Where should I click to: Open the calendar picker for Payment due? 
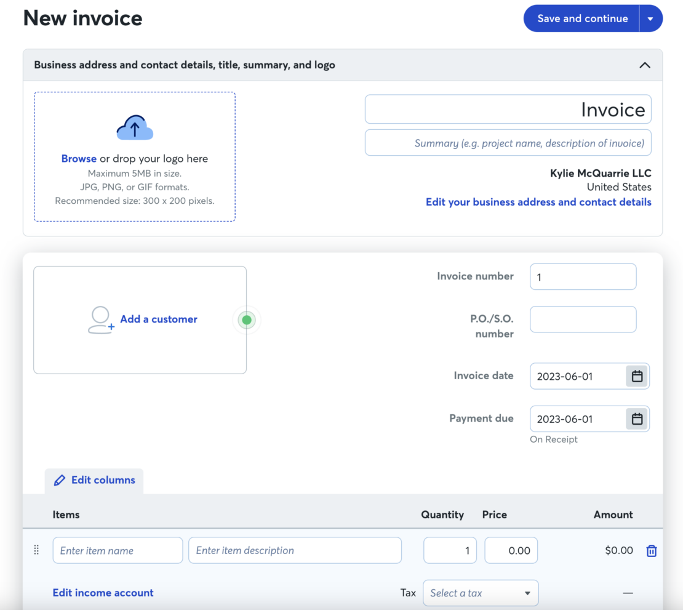637,418
